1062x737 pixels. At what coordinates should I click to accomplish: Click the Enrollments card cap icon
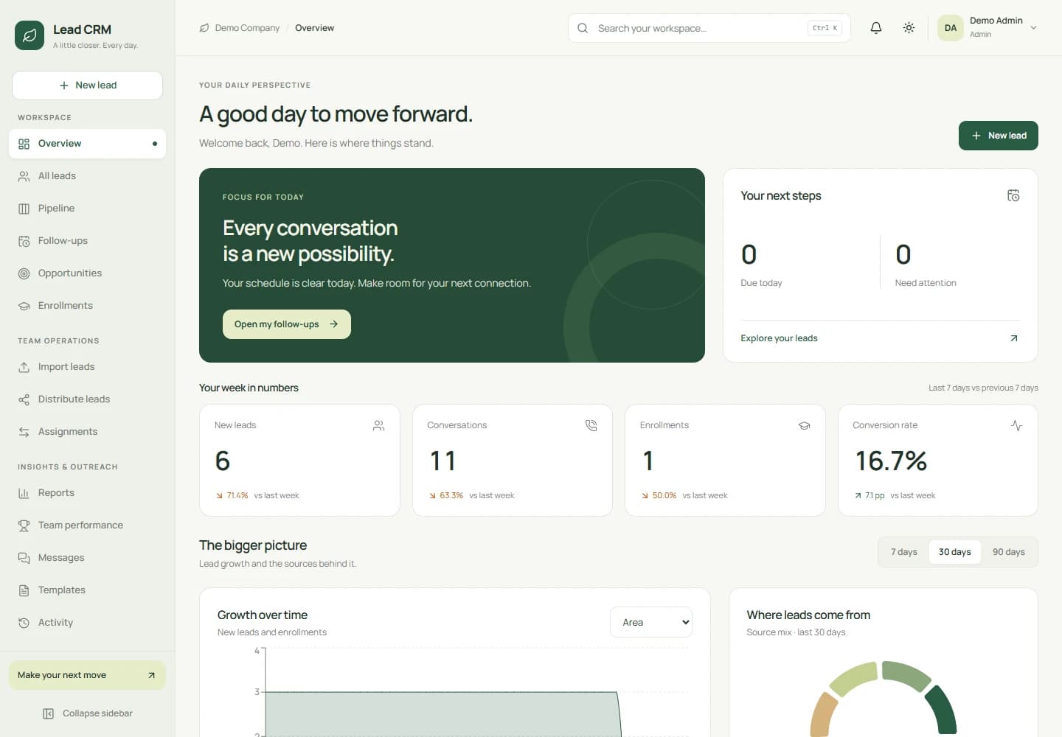pos(804,425)
